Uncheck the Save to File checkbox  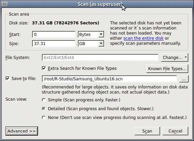(x=7, y=79)
